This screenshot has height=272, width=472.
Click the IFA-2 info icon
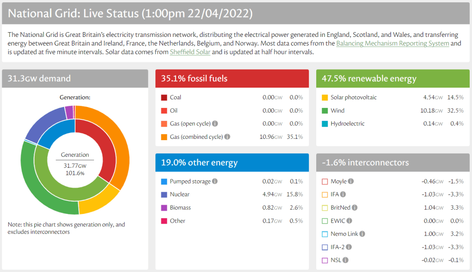[349, 247]
